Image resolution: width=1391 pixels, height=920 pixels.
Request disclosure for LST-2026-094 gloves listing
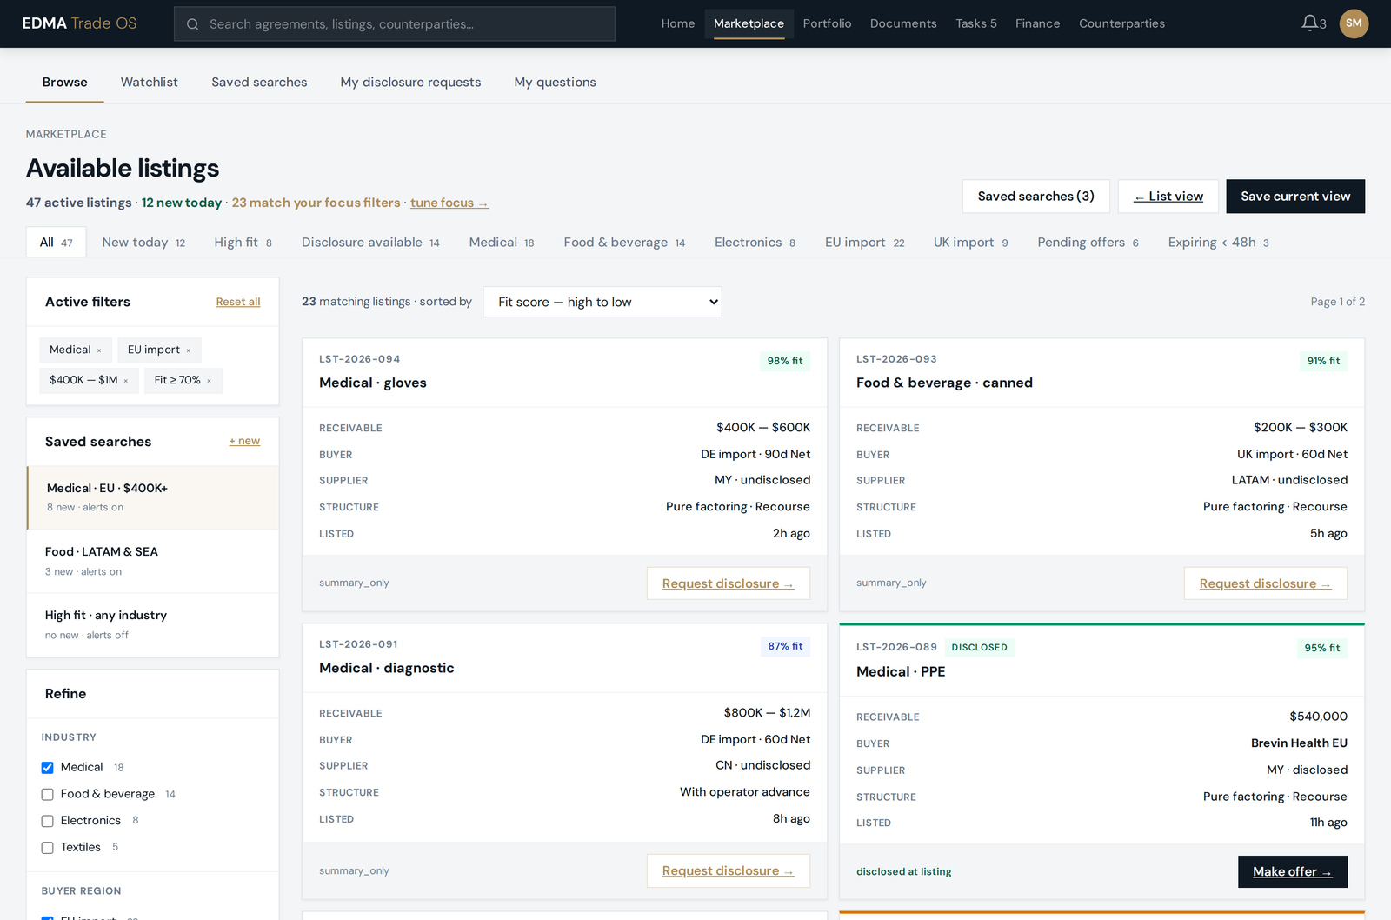coord(729,583)
